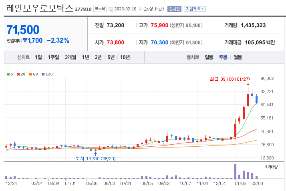Click the orange 60 moving average swatch

30,74
